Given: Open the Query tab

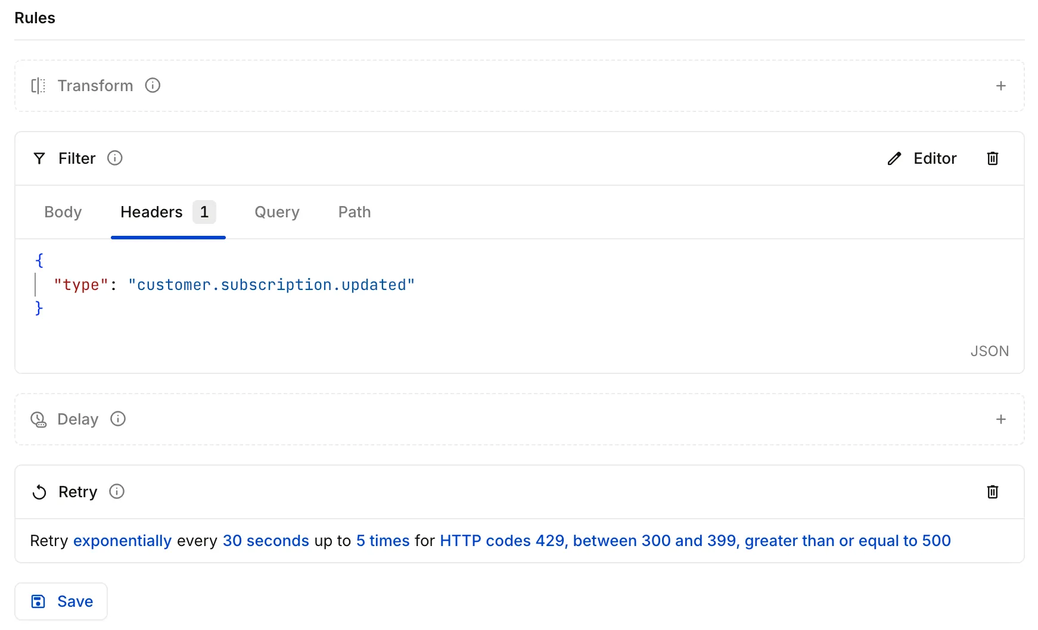Looking at the screenshot, I should (x=276, y=213).
